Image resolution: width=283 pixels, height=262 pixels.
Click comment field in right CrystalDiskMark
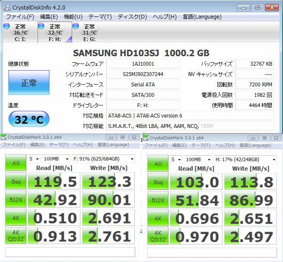click(212, 252)
